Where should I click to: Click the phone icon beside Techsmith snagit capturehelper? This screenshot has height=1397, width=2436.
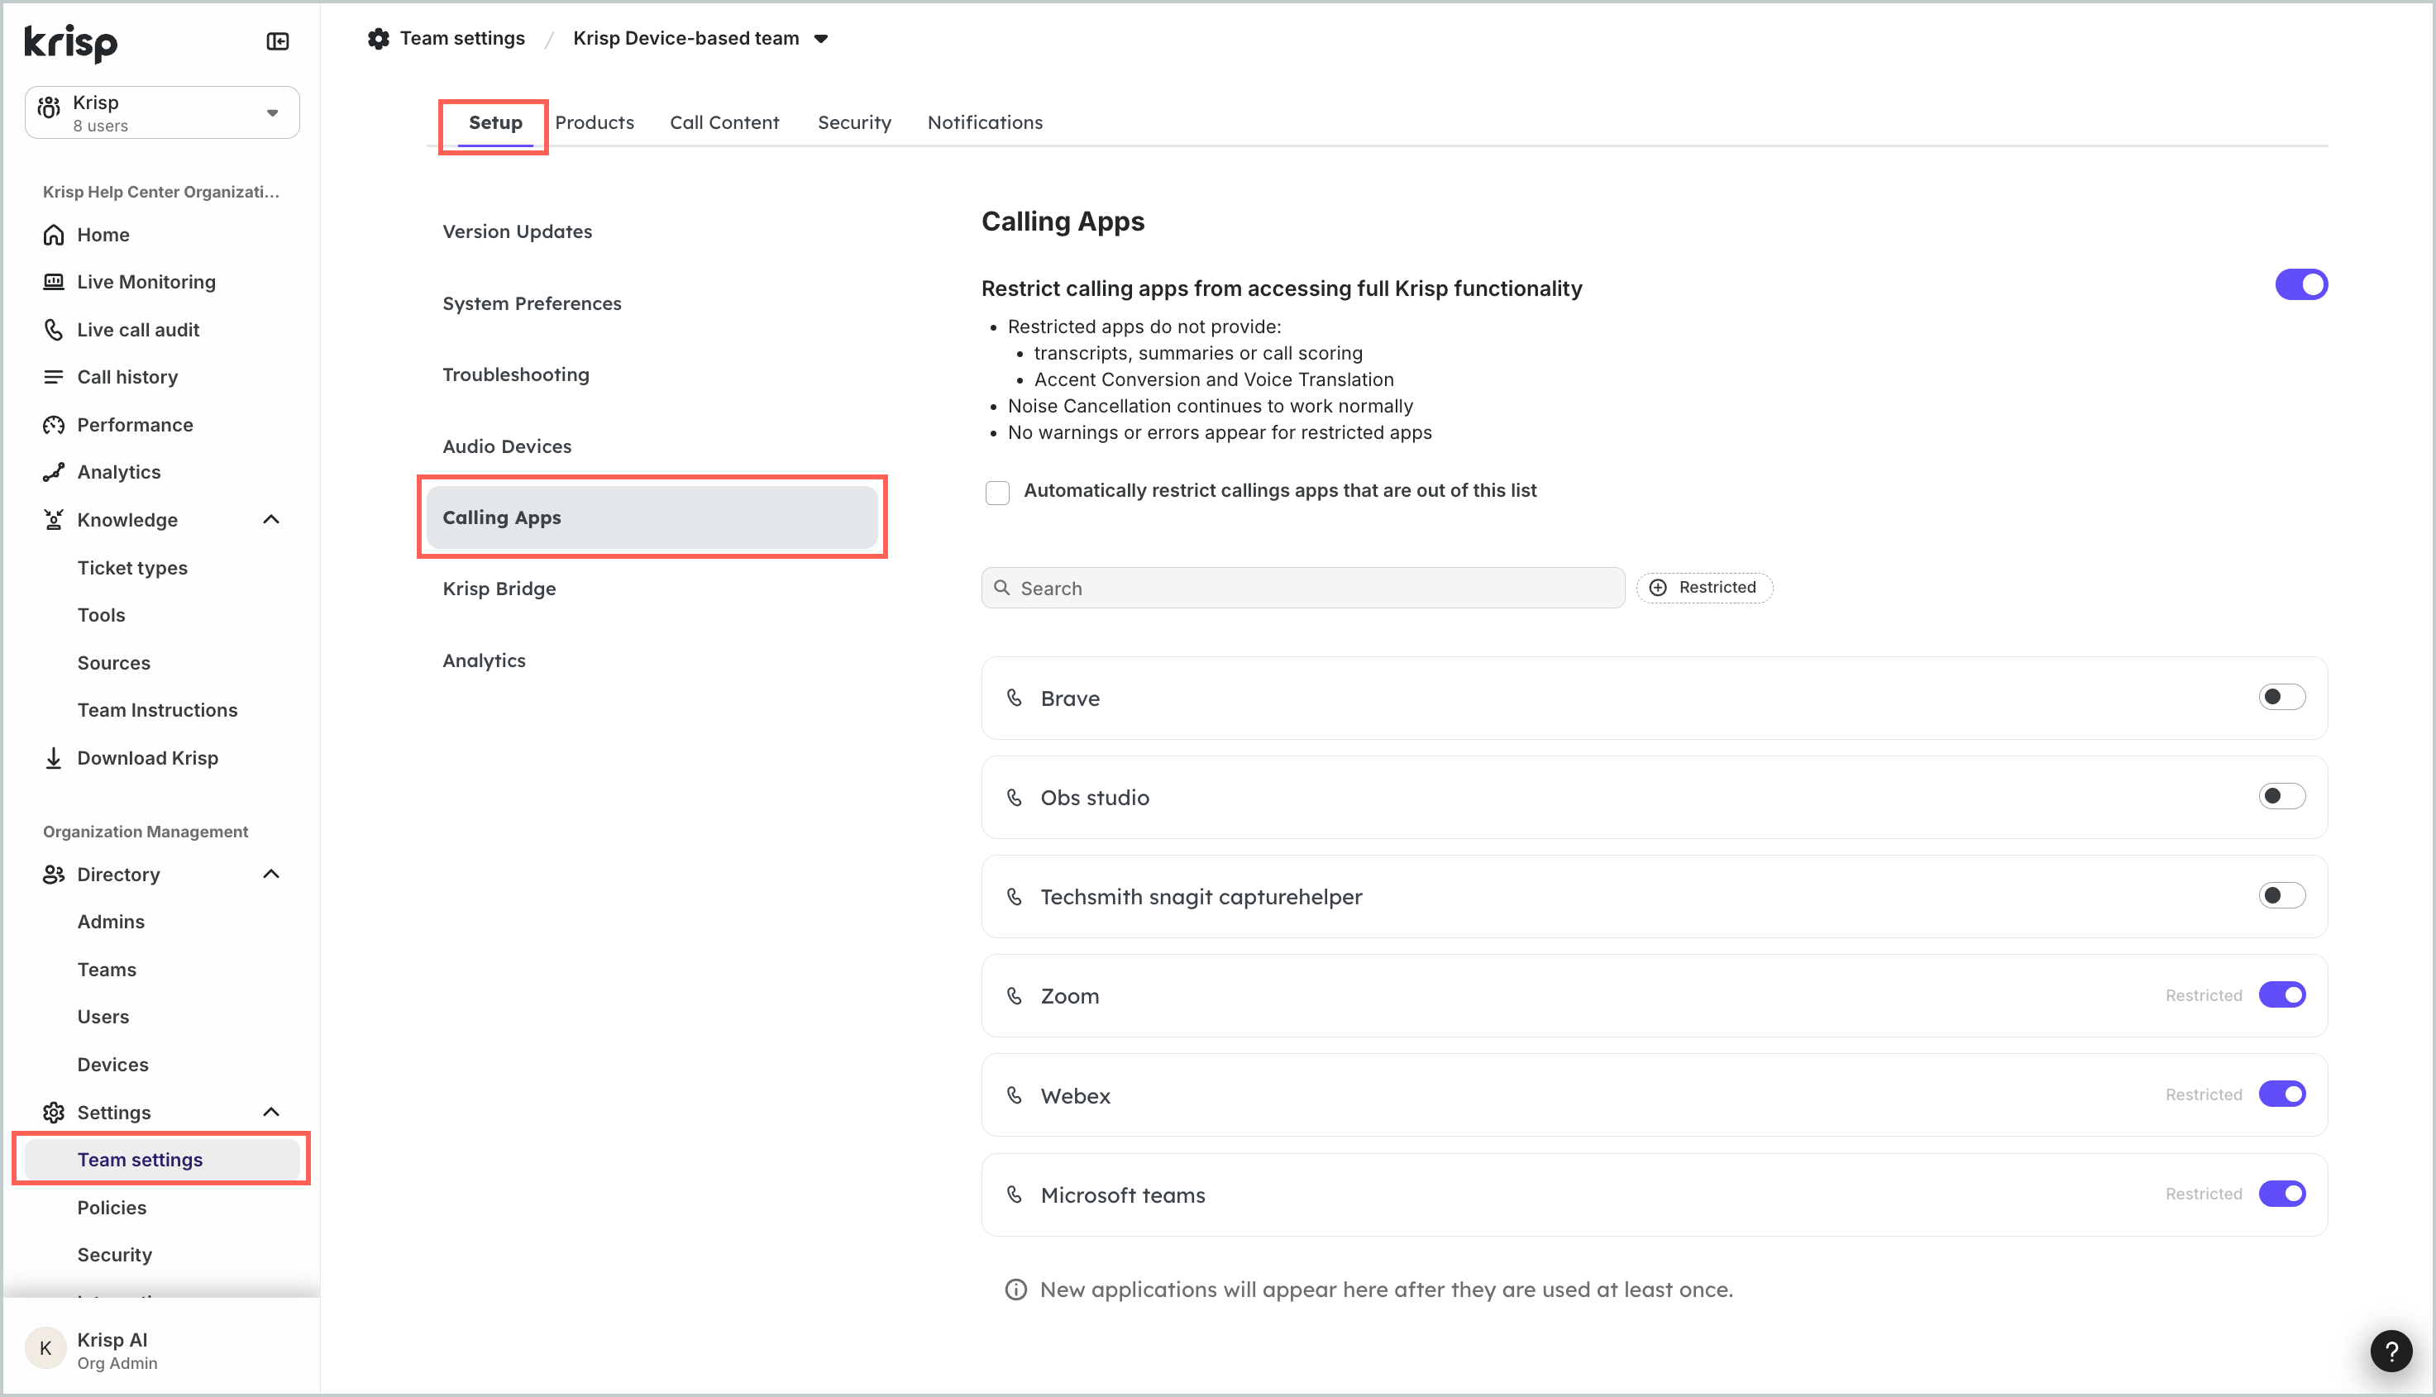point(1015,896)
